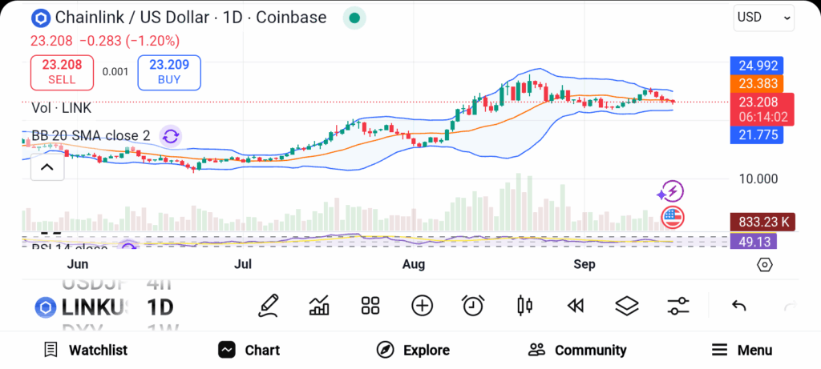Open the object tree layers icon
The image size is (821, 369).
626,305
